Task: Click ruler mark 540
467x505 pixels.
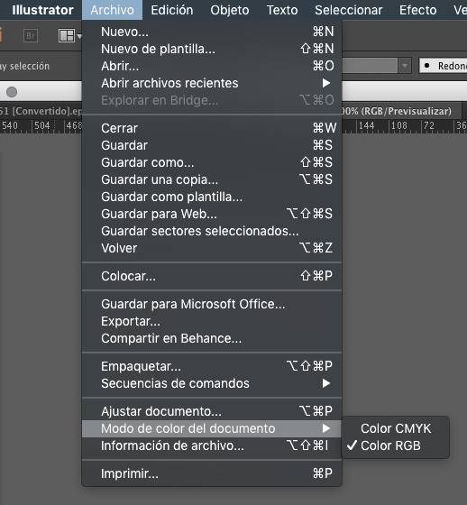Action: tap(10, 125)
